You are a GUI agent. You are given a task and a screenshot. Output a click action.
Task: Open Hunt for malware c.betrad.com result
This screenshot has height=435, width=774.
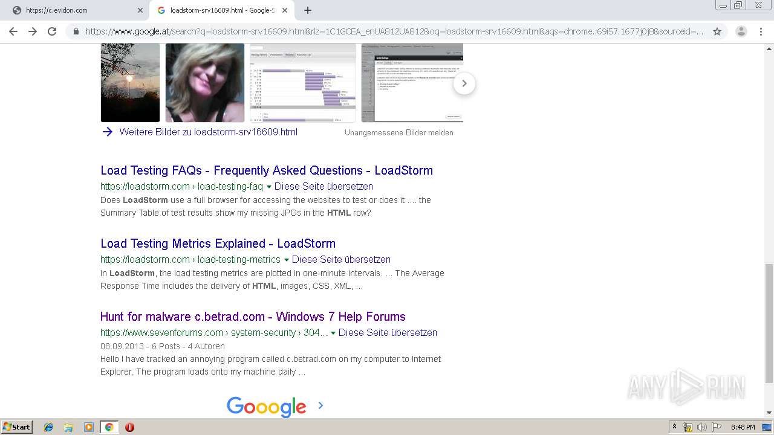253,317
